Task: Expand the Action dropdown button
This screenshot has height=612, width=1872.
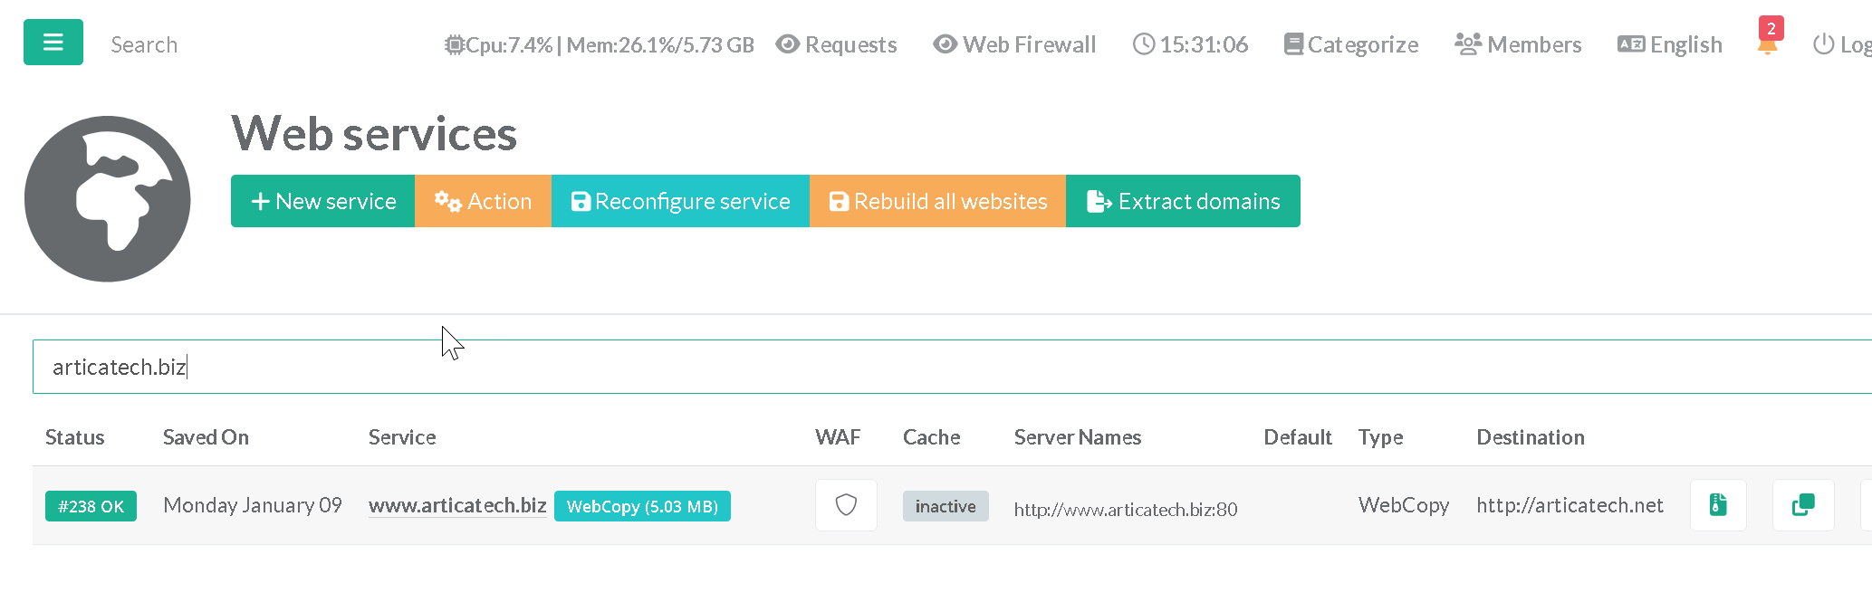Action: tap(483, 201)
